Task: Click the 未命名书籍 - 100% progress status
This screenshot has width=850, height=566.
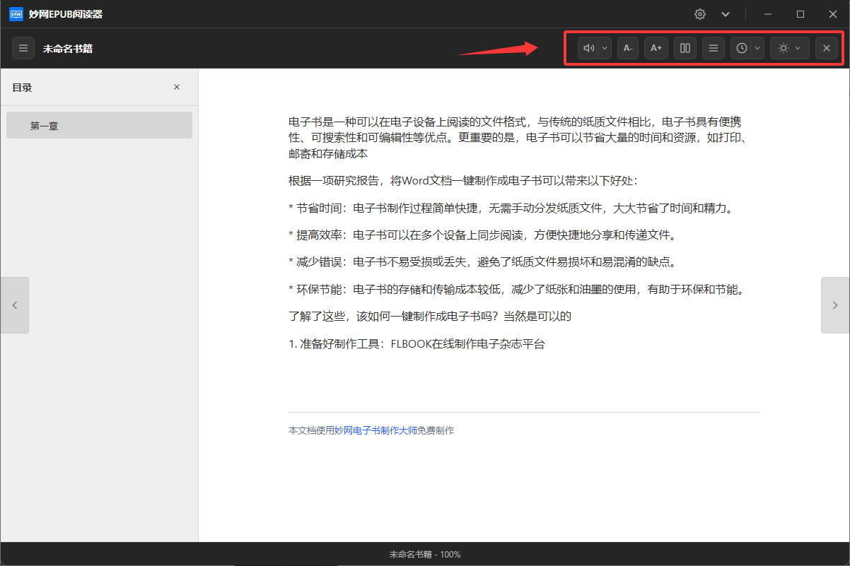Action: click(x=424, y=555)
